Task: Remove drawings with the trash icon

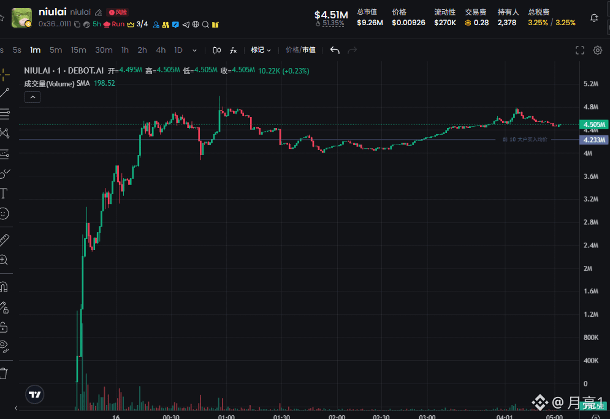Action: [4, 374]
